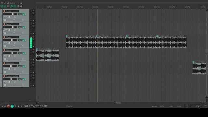Open the record input dropdown on glitchy track

[x=14, y=33]
